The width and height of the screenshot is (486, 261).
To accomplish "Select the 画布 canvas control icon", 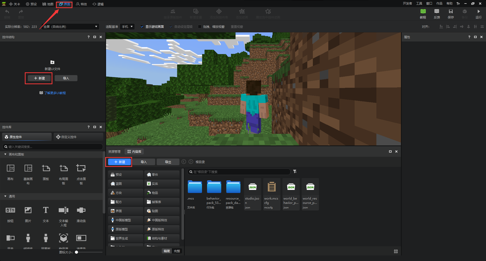I will pos(10,168).
